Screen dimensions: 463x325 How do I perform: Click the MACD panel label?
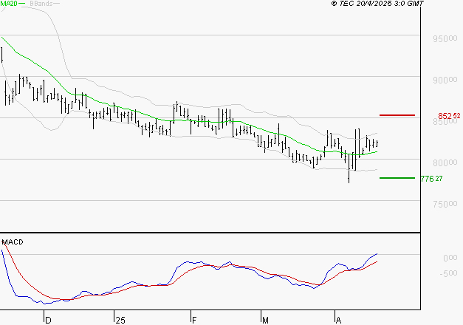tap(13, 242)
